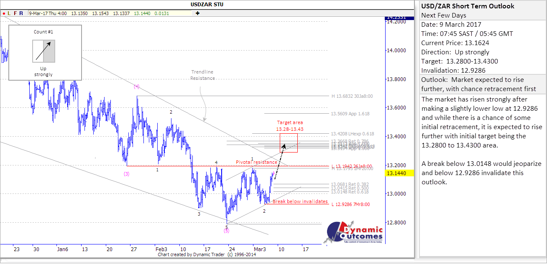The height and width of the screenshot is (267, 547).
Task: Click the USD/ZAR Short Term Outlook heading
Action: (468, 6)
